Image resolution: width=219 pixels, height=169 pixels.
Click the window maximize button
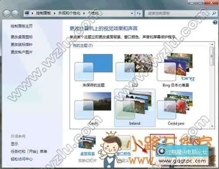(200, 2)
